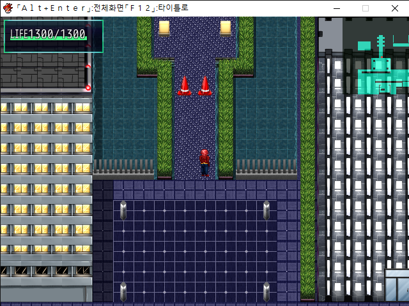
Task: Click the upper-left metal bollard on the plaza
Action: (123, 210)
